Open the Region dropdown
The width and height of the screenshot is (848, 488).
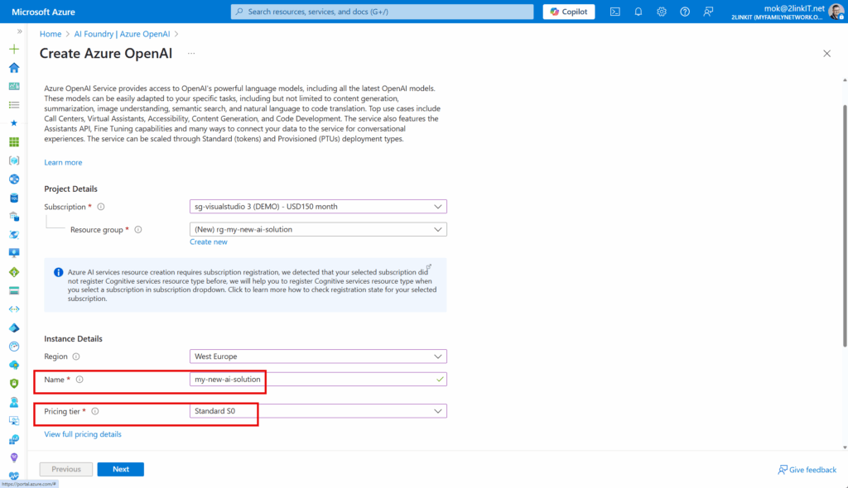[318, 356]
